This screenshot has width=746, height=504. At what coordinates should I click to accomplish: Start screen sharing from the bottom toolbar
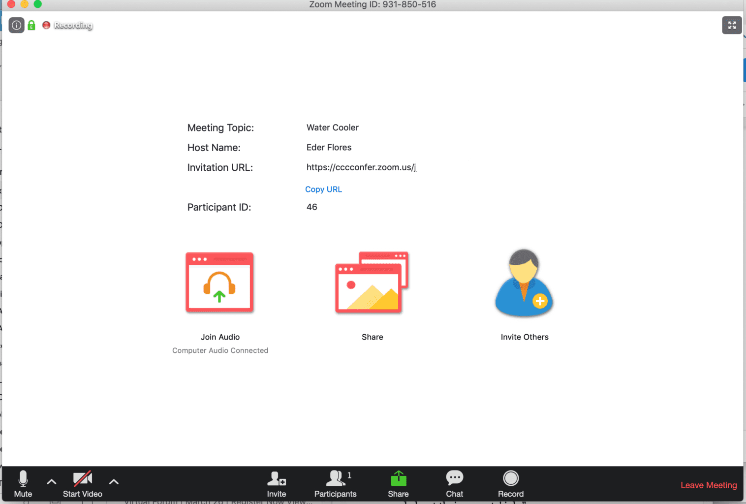tap(398, 484)
